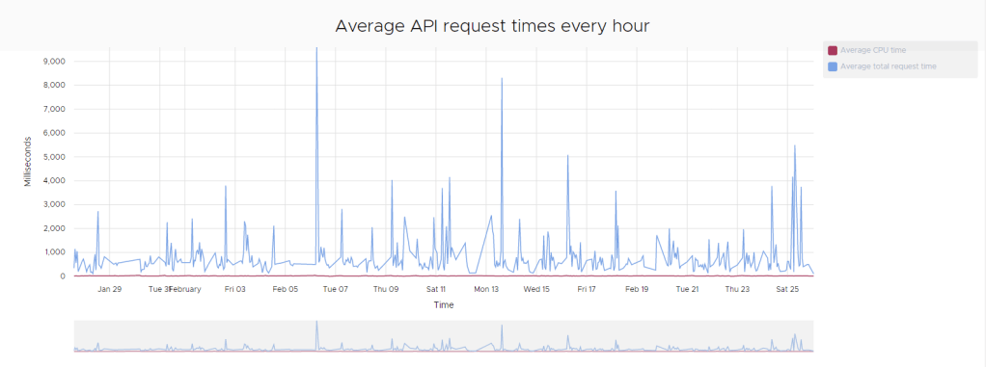This screenshot has height=367, width=986.
Task: Click the 'Wed 15' date tick label
Action: tap(536, 289)
